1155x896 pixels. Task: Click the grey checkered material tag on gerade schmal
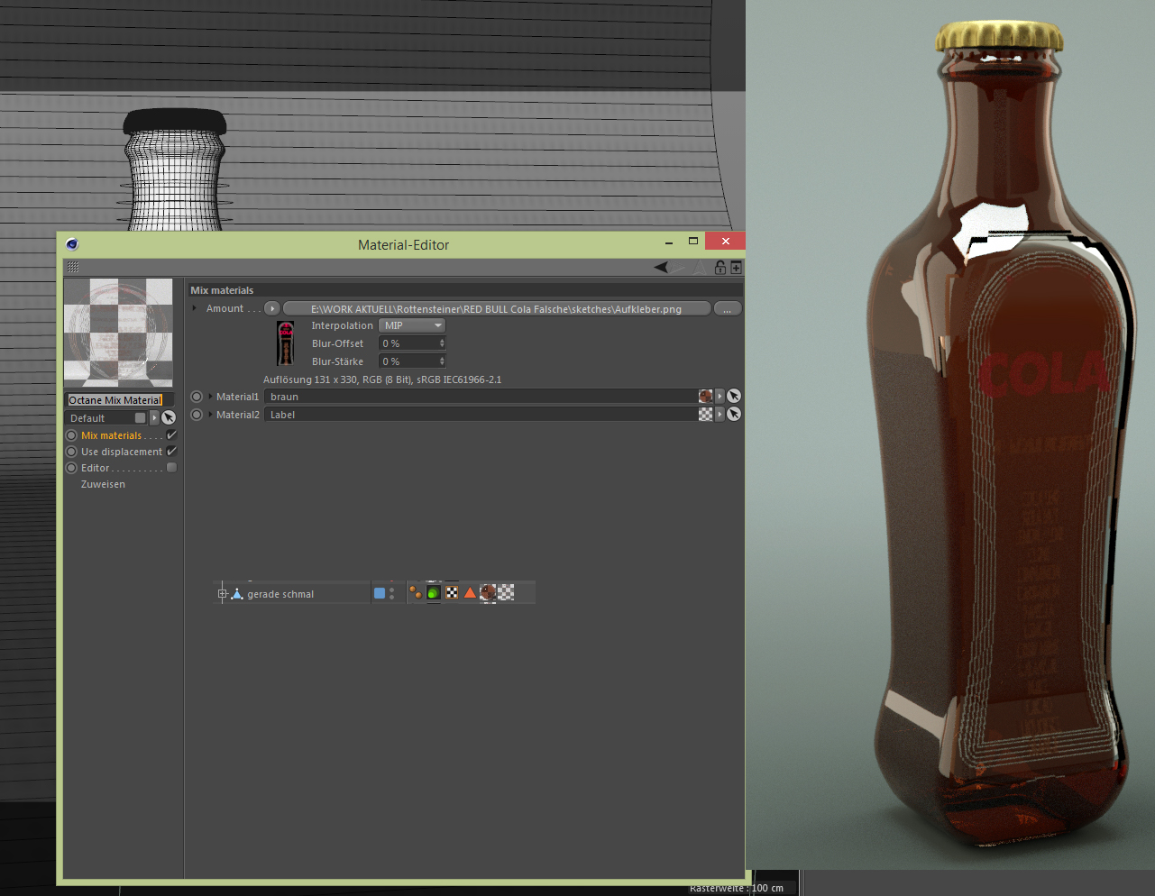(x=506, y=592)
